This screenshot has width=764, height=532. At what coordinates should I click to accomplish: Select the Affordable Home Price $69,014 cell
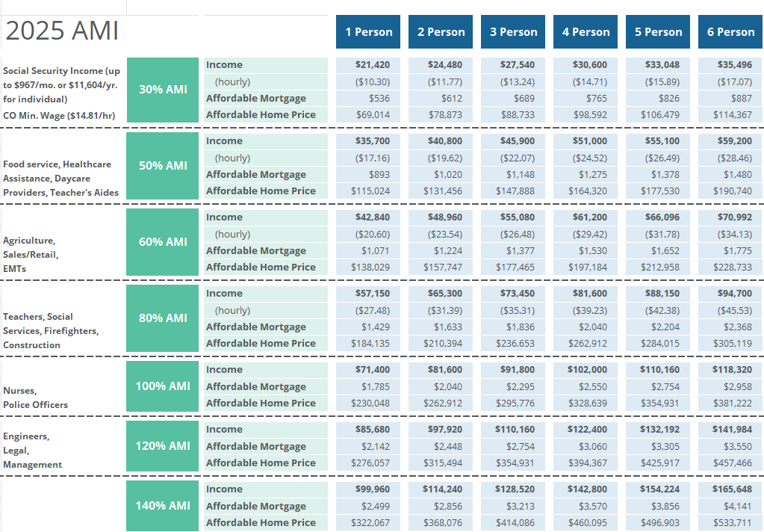click(367, 114)
